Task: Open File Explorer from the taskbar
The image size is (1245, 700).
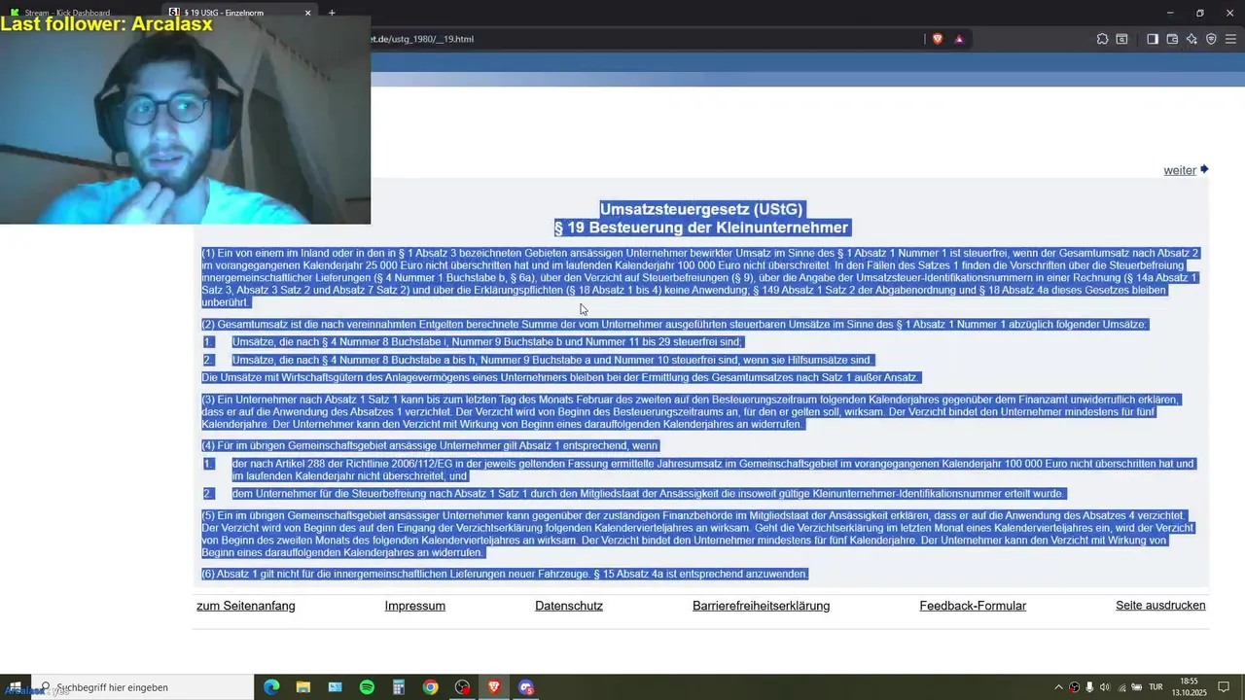Action: 303,687
